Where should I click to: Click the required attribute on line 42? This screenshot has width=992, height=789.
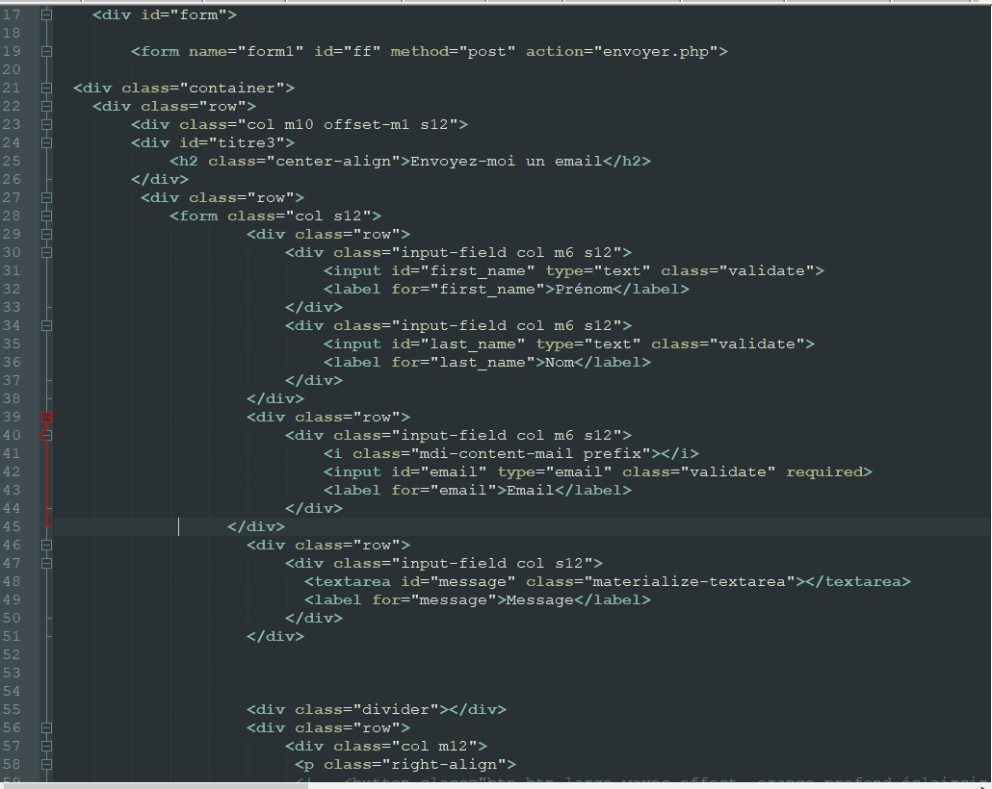[824, 472]
